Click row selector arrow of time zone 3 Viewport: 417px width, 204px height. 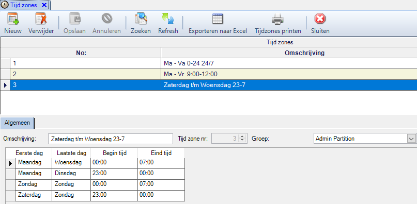coord(5,85)
